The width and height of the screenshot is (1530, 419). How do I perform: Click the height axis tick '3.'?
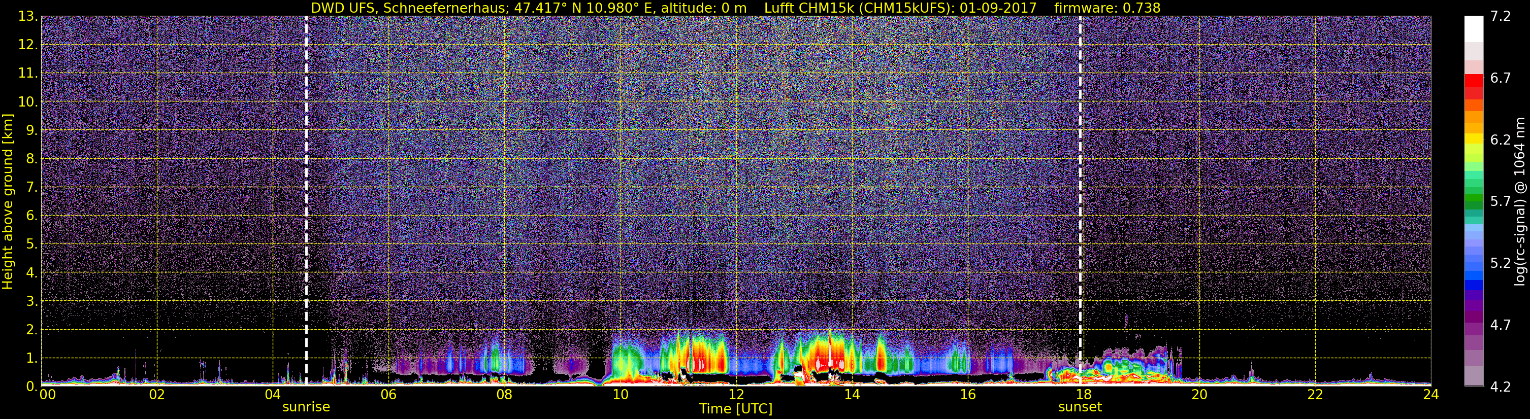[31, 301]
